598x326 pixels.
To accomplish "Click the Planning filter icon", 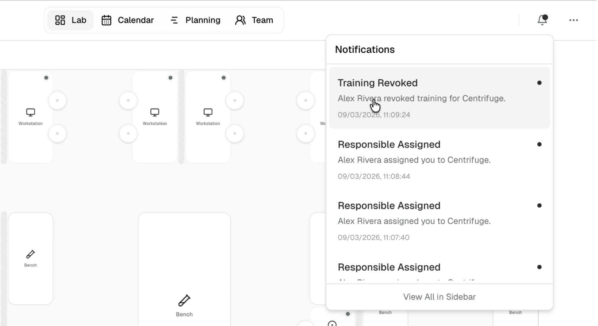I will tap(174, 20).
